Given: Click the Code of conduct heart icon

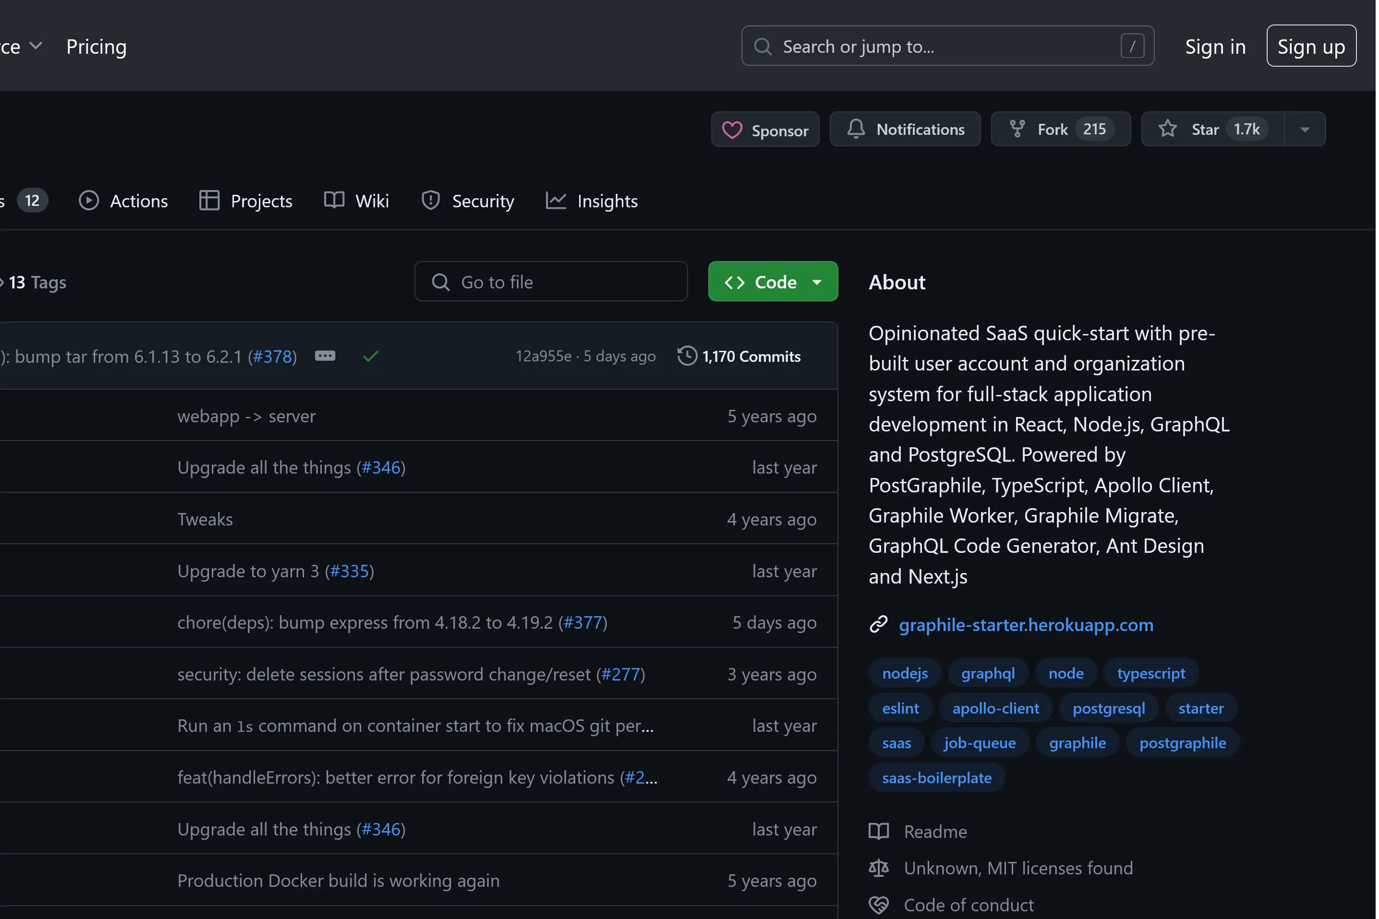Looking at the screenshot, I should tap(878, 905).
